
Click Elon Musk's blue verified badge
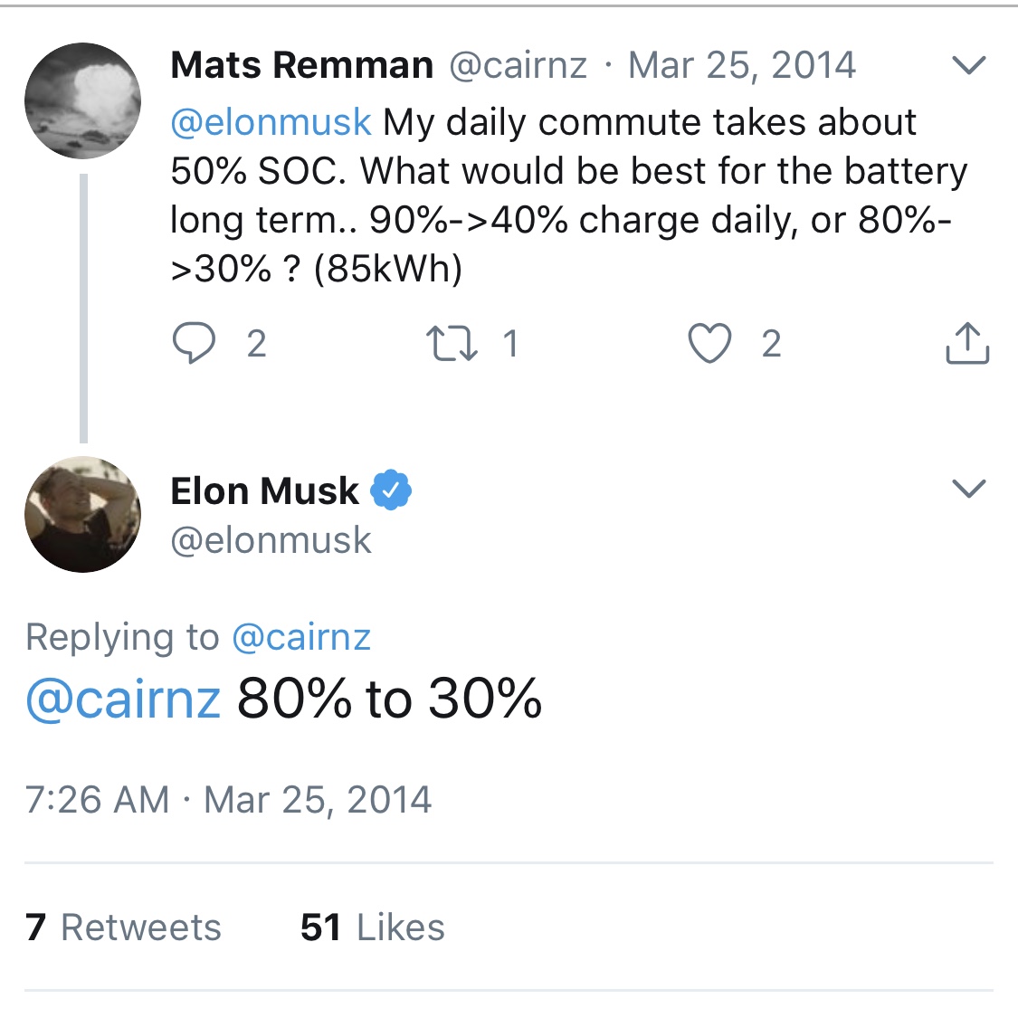[x=391, y=490]
